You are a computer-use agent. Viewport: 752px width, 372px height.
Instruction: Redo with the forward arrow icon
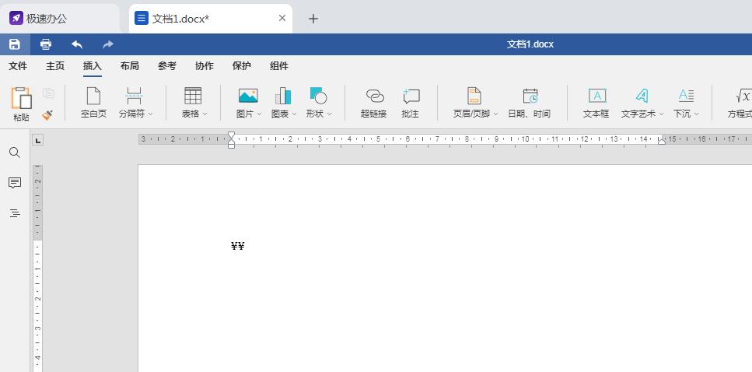pyautogui.click(x=108, y=44)
